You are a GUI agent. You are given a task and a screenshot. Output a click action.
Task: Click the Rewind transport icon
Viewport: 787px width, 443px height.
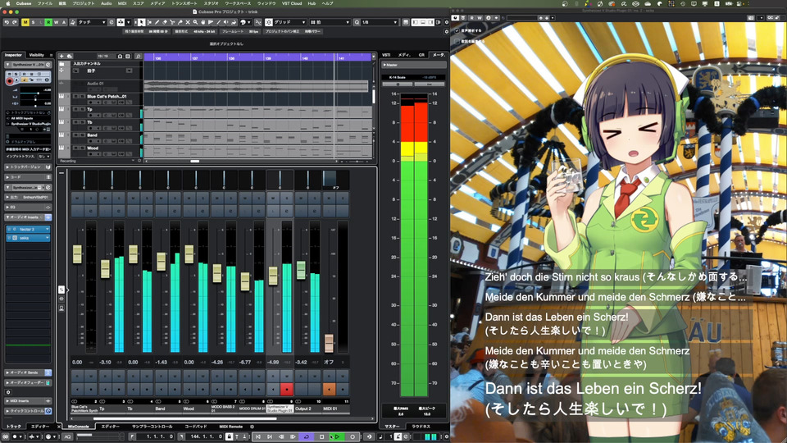[x=281, y=437]
